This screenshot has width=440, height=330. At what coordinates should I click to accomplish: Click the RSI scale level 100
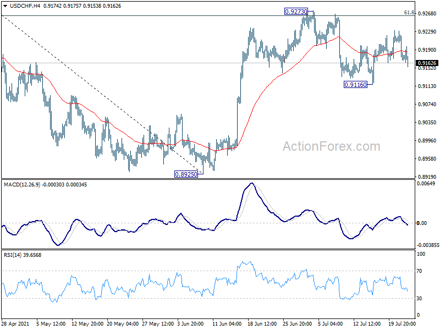(x=421, y=254)
